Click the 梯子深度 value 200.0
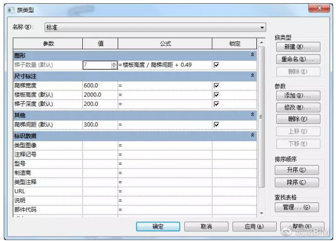Image resolution: width=336 pixels, height=241 pixels. click(x=100, y=104)
